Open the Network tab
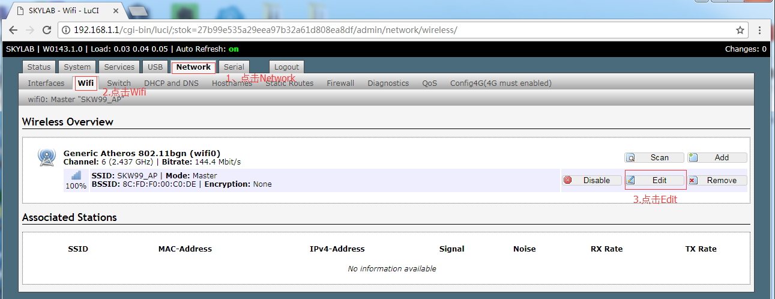 click(x=193, y=67)
